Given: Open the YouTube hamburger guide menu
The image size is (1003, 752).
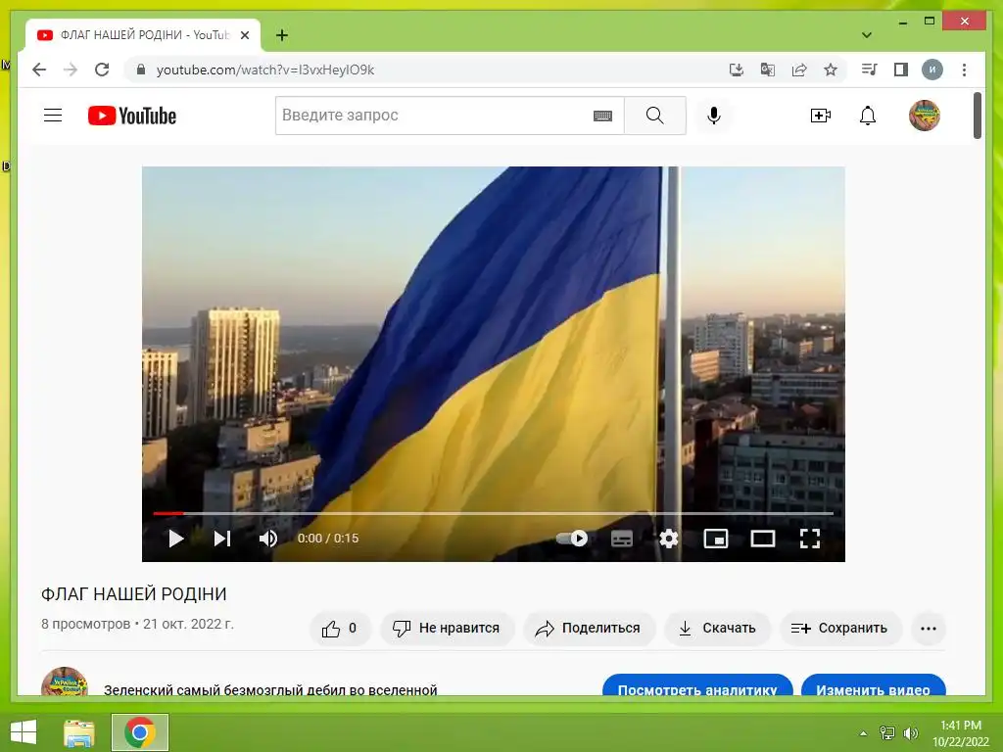Looking at the screenshot, I should point(53,116).
